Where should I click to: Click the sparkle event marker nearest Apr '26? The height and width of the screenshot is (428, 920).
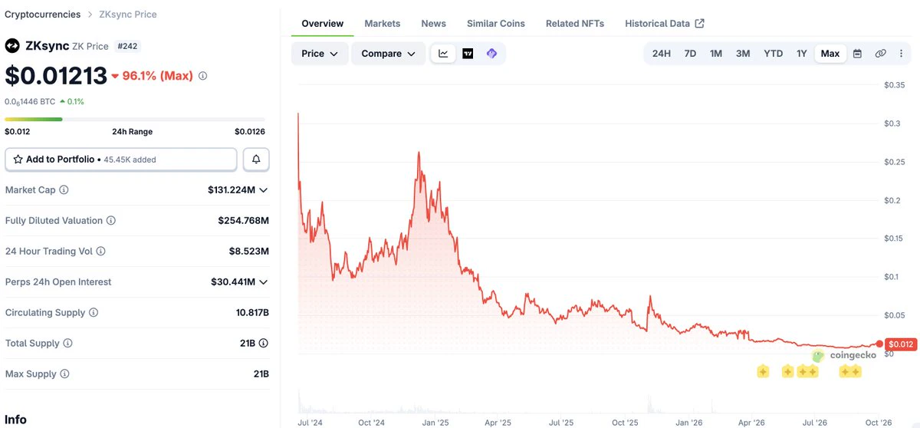click(763, 371)
